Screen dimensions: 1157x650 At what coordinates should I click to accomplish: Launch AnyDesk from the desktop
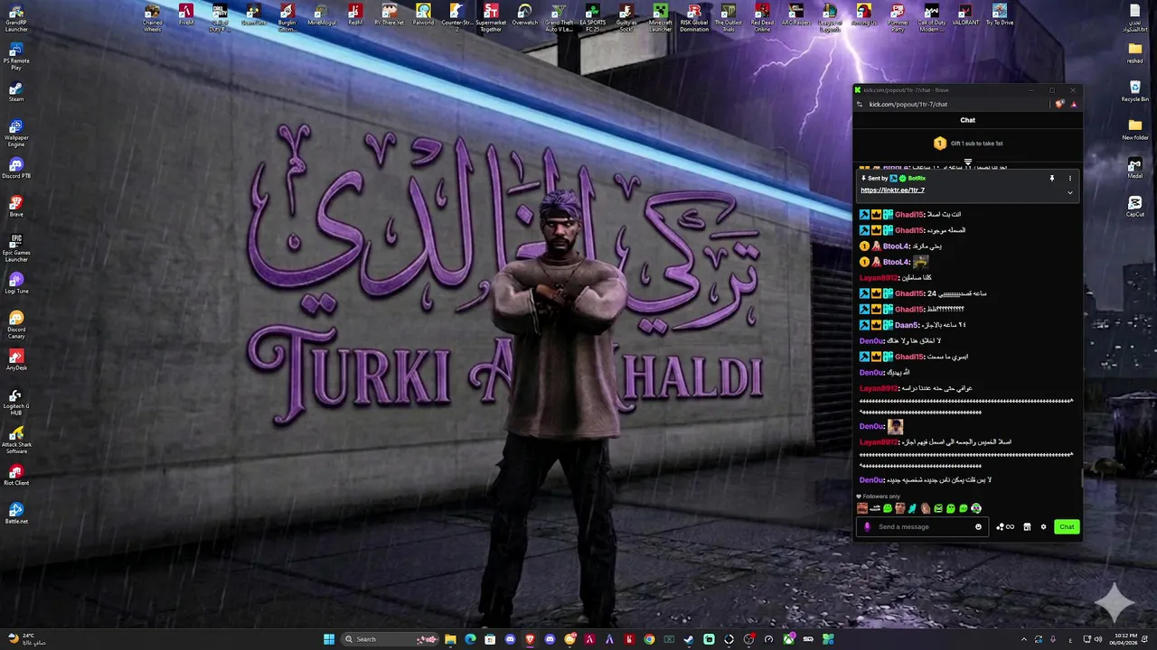click(x=16, y=360)
